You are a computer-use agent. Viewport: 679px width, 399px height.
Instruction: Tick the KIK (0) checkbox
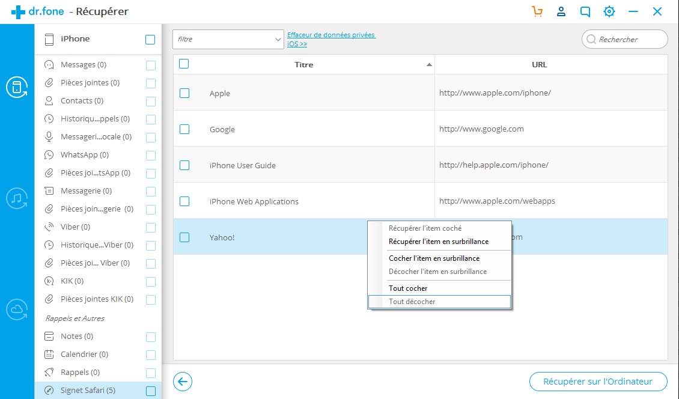point(151,282)
